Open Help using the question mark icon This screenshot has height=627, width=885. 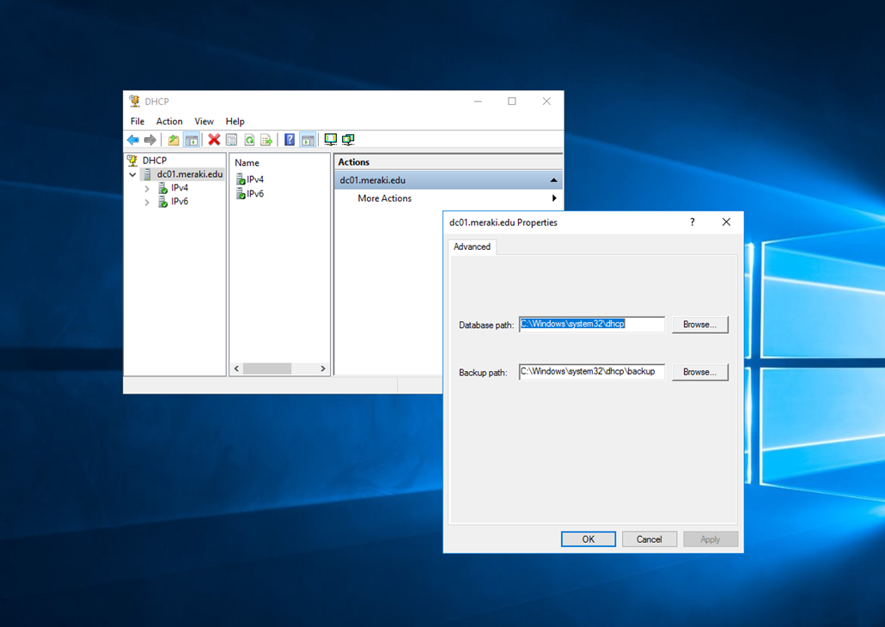tap(289, 139)
